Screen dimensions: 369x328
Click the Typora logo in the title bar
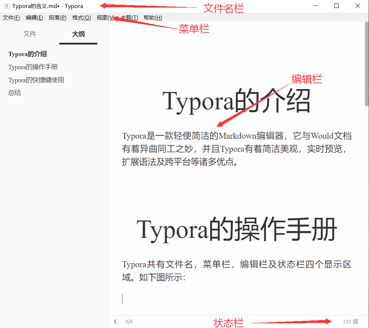click(x=6, y=6)
